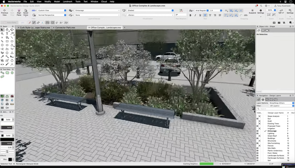This screenshot has width=295, height=168.
Task: Click the Fit to Objects zoom icon
Action: pos(274,15)
